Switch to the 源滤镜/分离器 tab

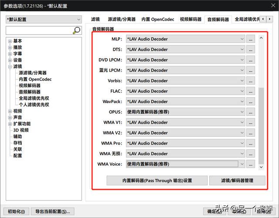pyautogui.click(x=122, y=19)
